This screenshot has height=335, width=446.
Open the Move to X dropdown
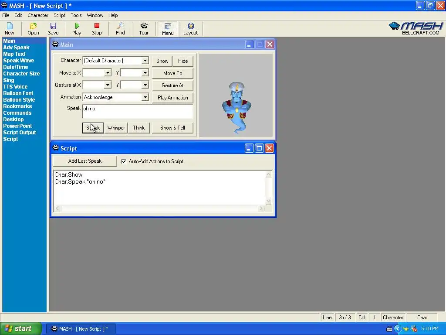(x=108, y=73)
